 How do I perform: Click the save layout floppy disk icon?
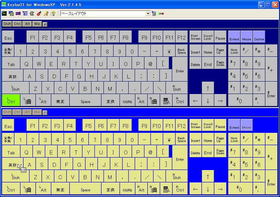click(x=11, y=13)
